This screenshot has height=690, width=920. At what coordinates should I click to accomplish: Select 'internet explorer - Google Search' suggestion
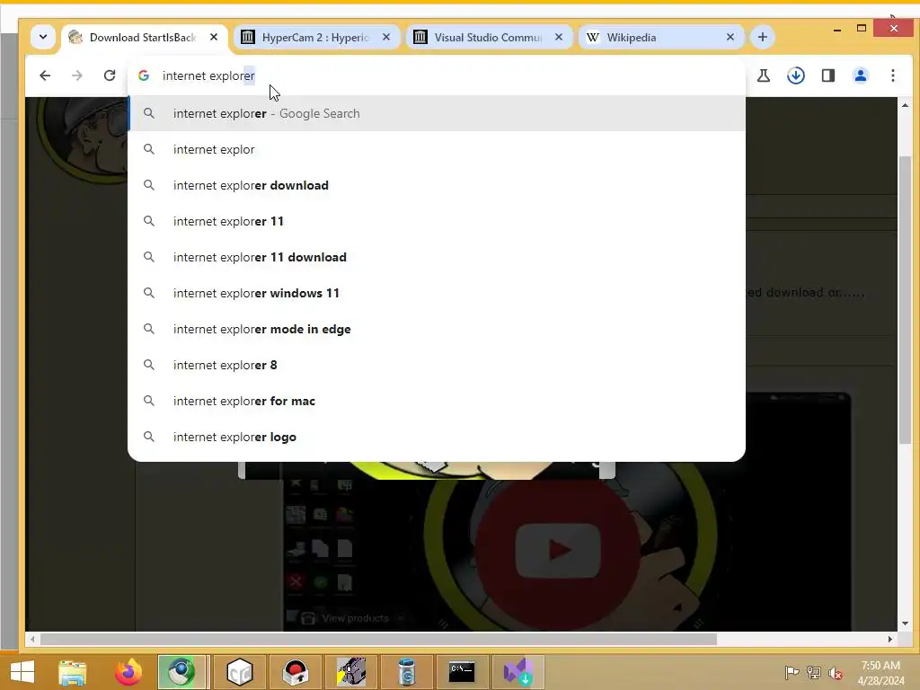coord(437,114)
